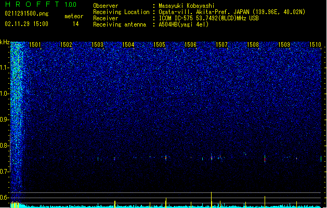Select the filename 0211291500.png

(27, 14)
